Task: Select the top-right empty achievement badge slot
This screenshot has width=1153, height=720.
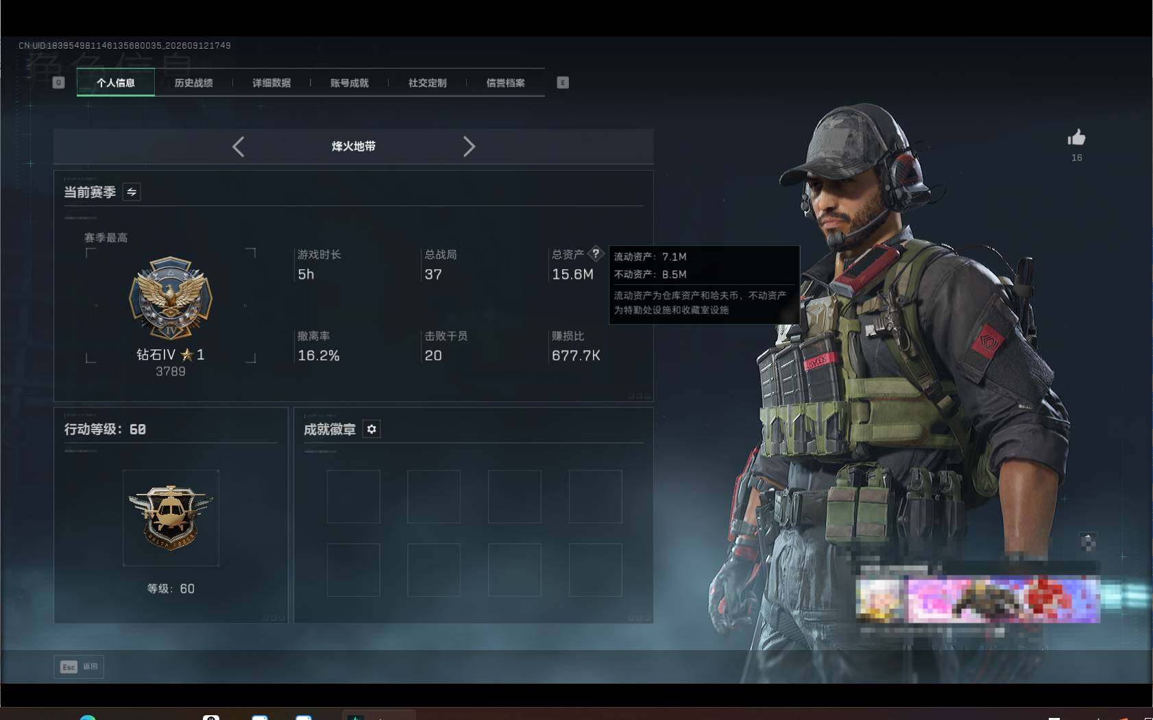Action: point(596,497)
